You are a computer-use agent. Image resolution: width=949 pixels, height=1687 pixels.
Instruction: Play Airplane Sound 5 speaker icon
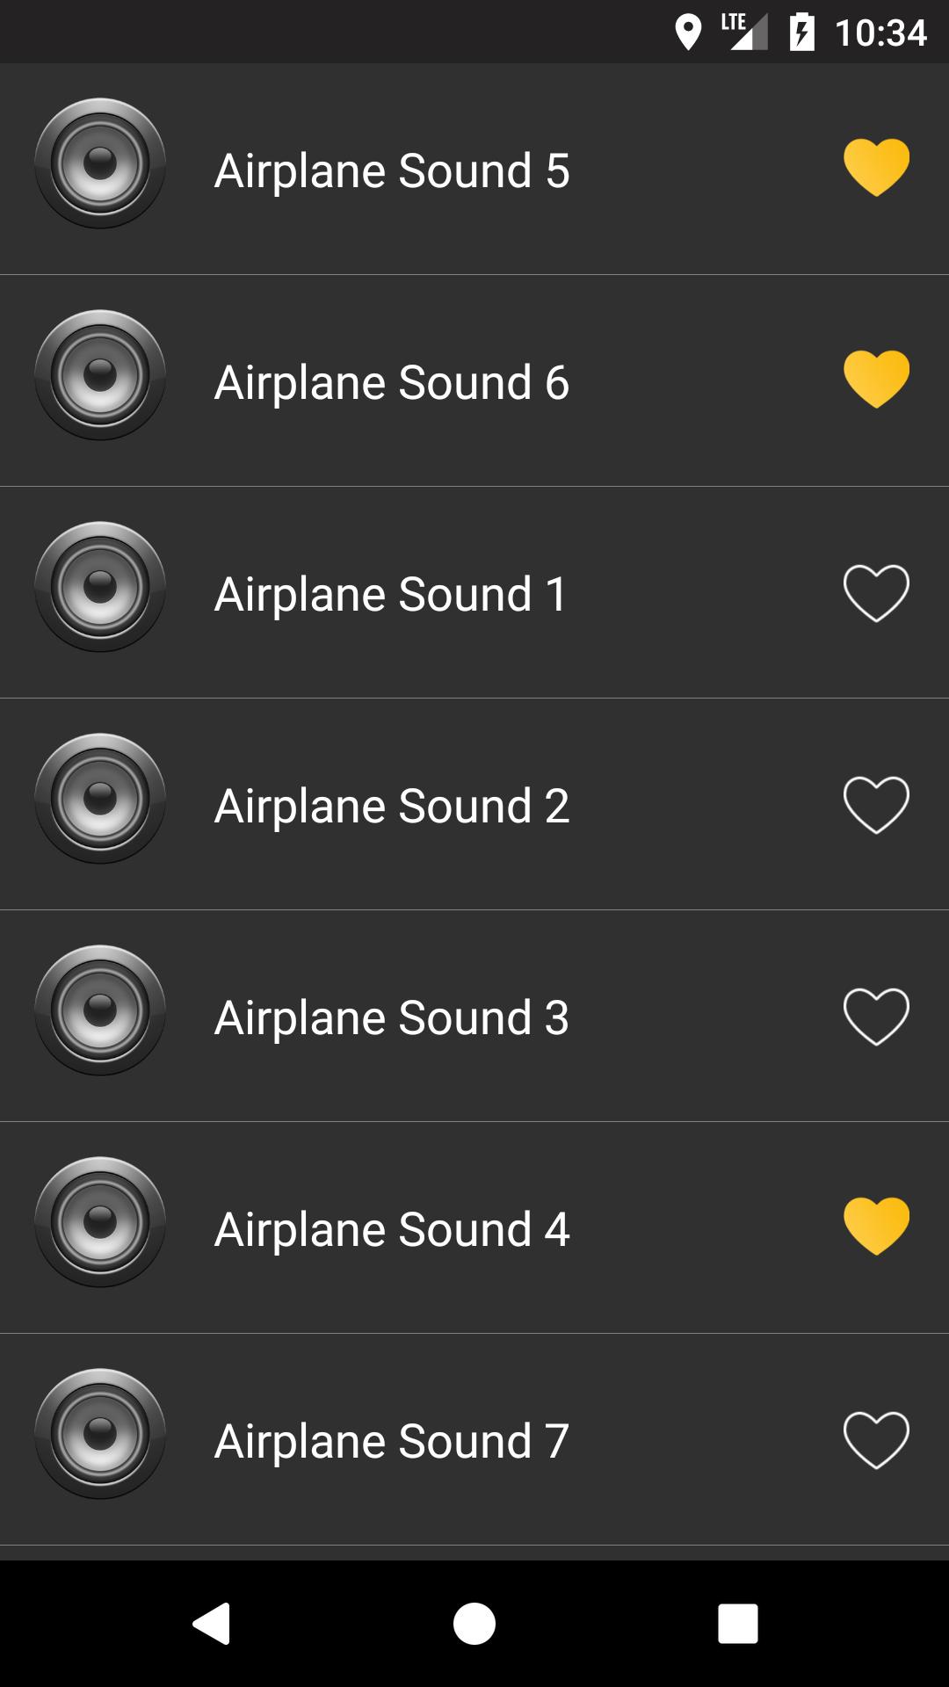100,163
